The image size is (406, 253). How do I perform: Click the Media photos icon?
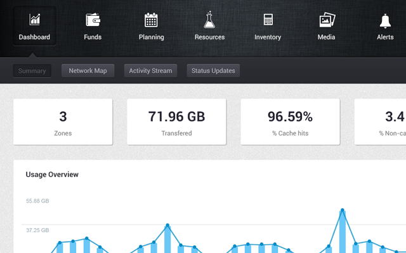coord(326,20)
